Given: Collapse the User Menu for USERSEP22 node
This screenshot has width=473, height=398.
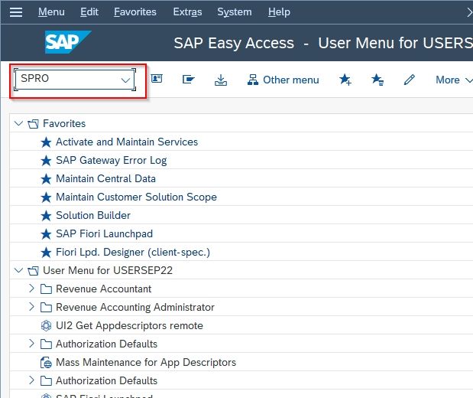Looking at the screenshot, I should [x=18, y=270].
